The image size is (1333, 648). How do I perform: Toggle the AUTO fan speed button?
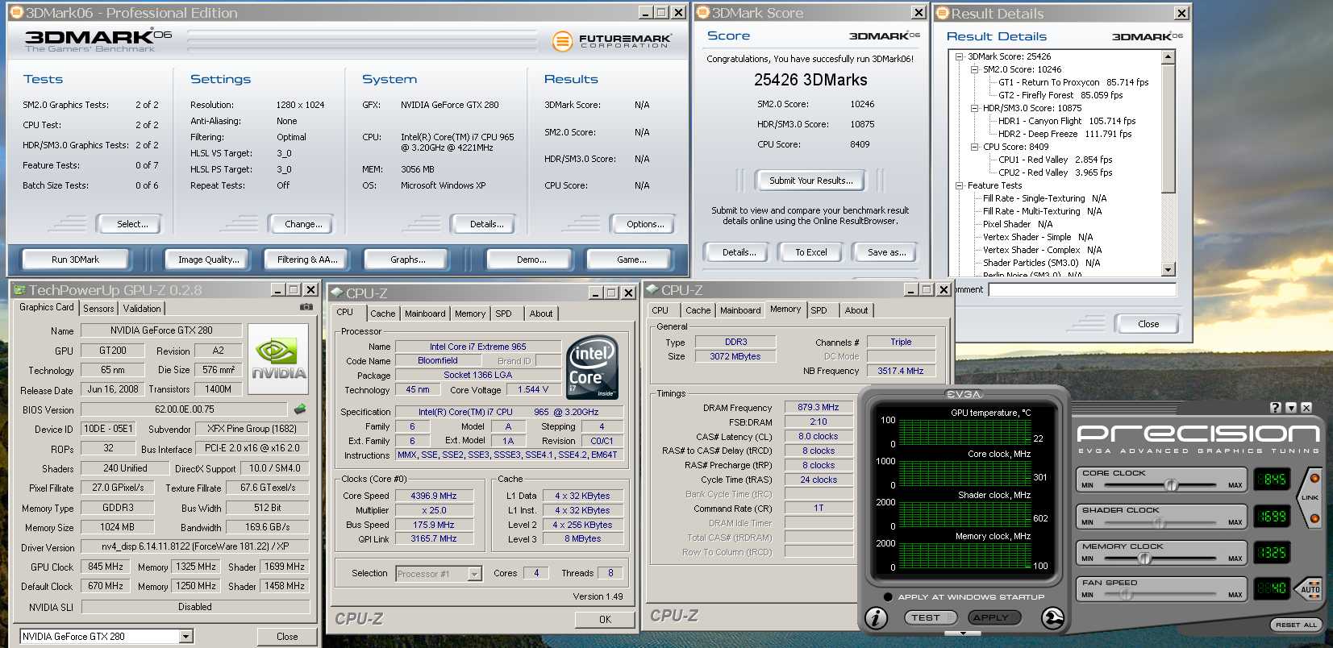pos(1310,589)
